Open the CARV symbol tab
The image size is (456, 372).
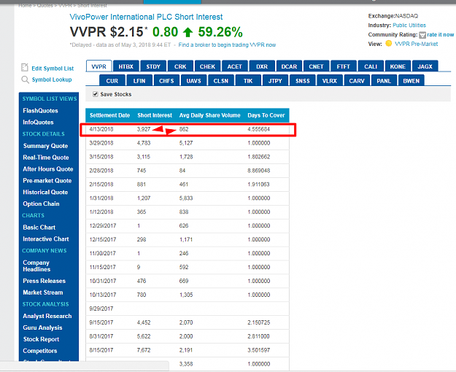[x=357, y=80]
